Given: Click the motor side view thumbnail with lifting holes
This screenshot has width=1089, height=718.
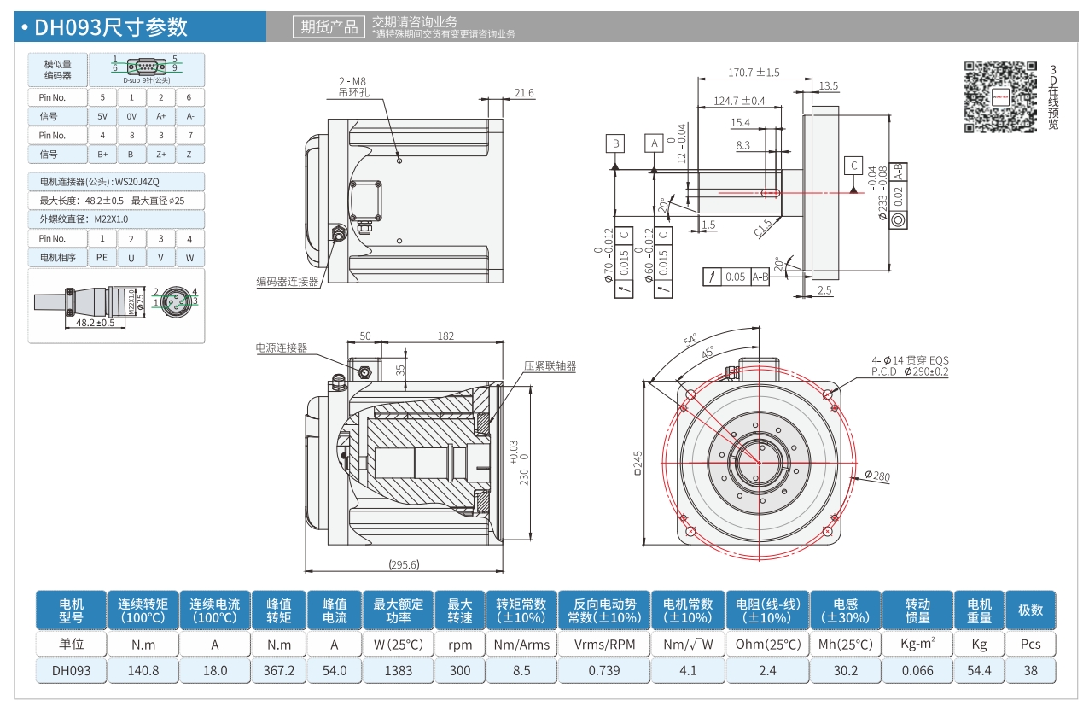Looking at the screenshot, I should pos(405,202).
